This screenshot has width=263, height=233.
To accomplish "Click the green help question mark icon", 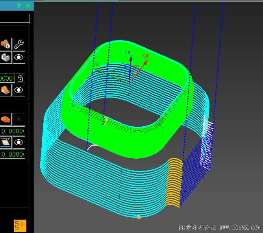I will tap(19, 6).
